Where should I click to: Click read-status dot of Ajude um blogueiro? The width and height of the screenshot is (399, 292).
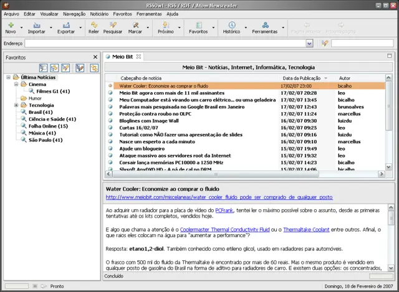pos(110,148)
